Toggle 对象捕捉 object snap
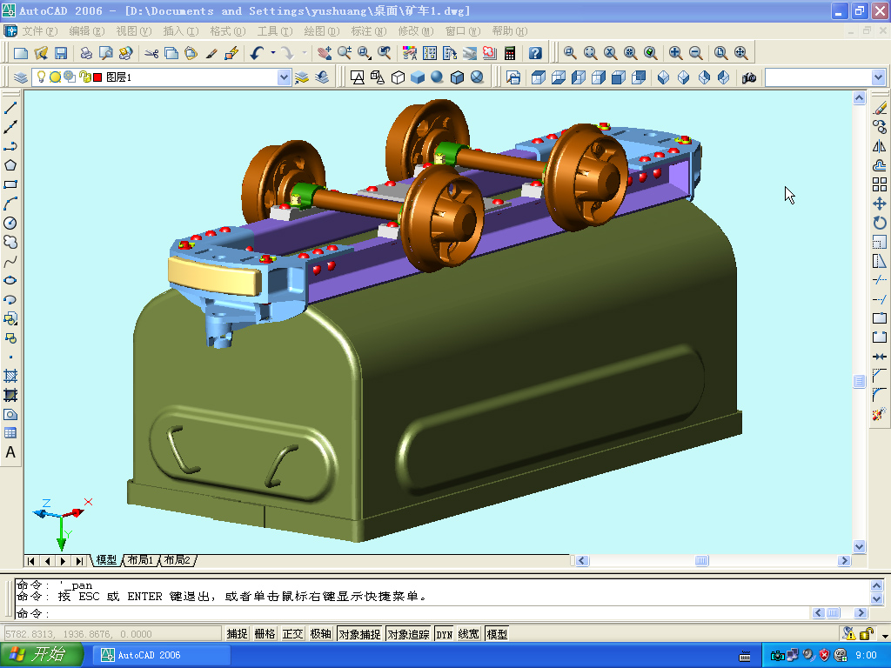Screen dimensions: 891x668 [x=359, y=634]
